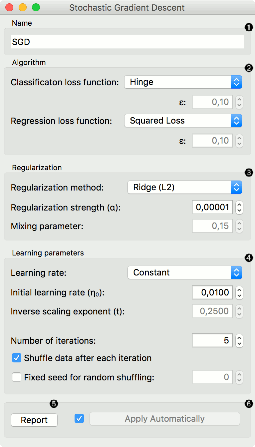Open the Regression loss function dropdown
255x447 pixels.
pos(183,121)
